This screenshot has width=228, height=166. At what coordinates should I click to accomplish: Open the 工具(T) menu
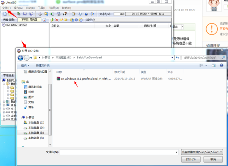click(x=42, y=8)
